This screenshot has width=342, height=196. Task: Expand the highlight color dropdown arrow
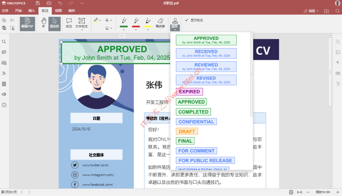point(100,20)
